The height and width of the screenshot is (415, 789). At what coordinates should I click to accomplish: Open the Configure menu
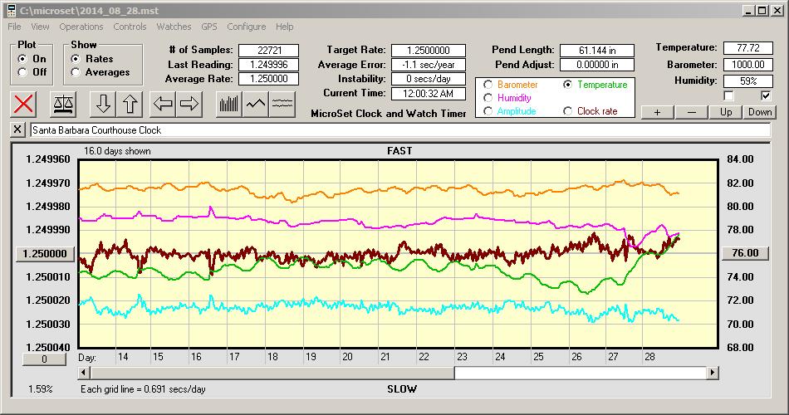(x=246, y=27)
